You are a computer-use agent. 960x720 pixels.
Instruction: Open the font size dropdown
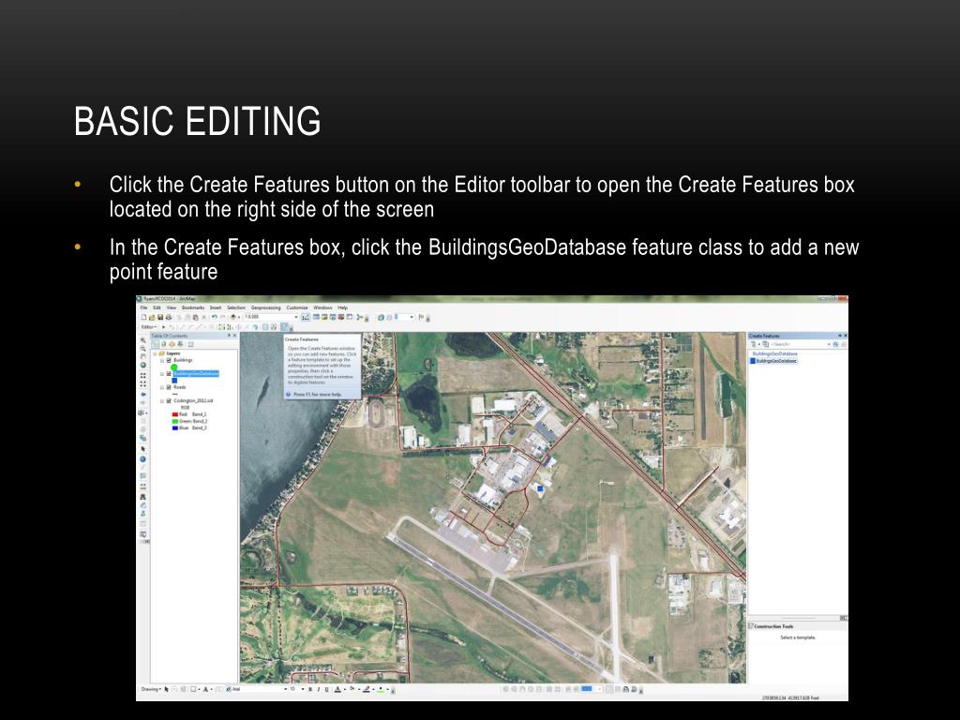click(303, 689)
